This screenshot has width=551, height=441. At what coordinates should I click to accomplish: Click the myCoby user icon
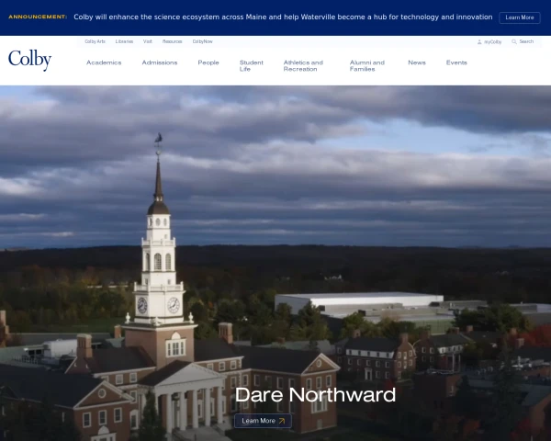479,42
